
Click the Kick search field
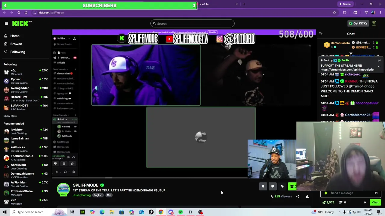tap(192, 23)
